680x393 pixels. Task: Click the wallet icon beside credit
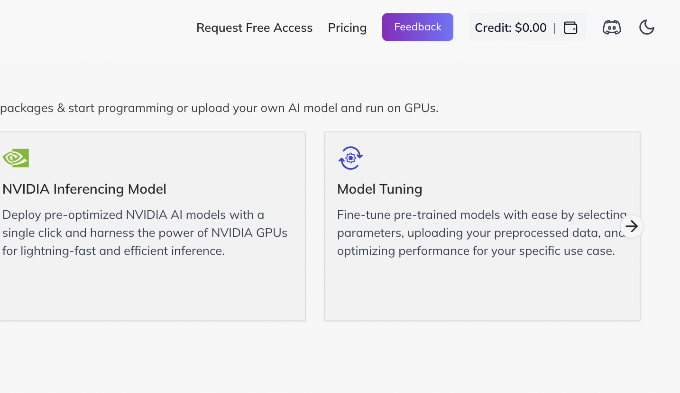(570, 28)
